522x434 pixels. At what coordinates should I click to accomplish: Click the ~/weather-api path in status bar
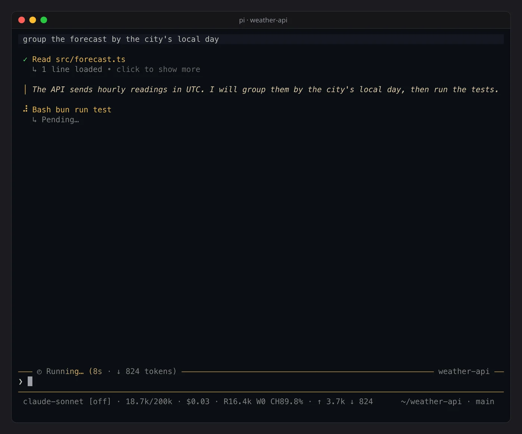pos(431,402)
